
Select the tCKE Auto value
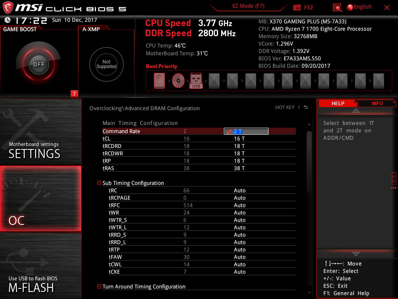(239, 271)
